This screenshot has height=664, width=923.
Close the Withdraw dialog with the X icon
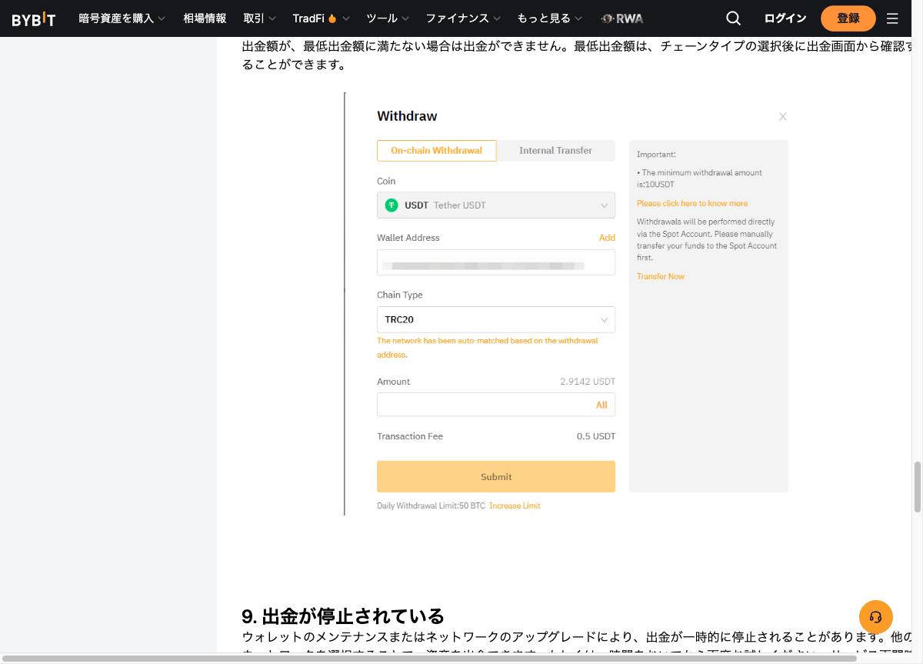pos(782,117)
